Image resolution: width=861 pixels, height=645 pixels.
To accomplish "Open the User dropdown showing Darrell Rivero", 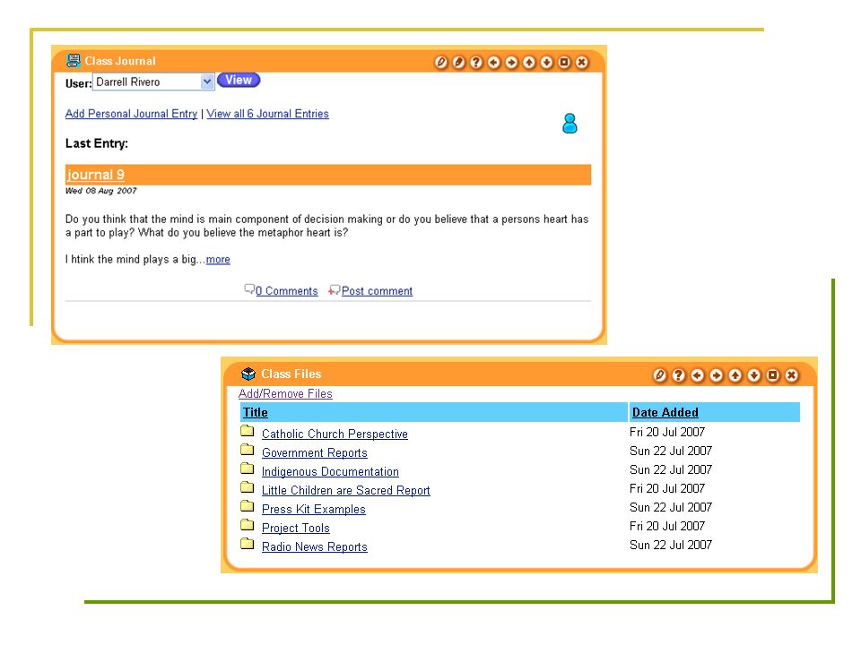I will [x=153, y=82].
